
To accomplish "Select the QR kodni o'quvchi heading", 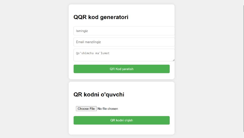I will 99,95.
